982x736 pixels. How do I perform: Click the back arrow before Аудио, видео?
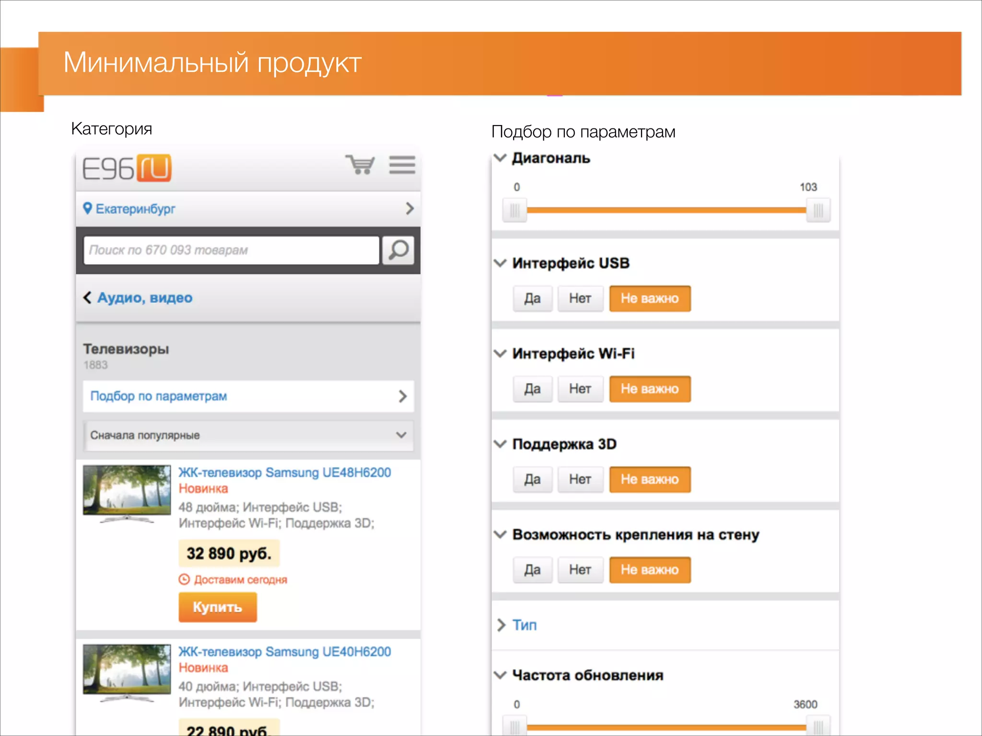(x=87, y=298)
